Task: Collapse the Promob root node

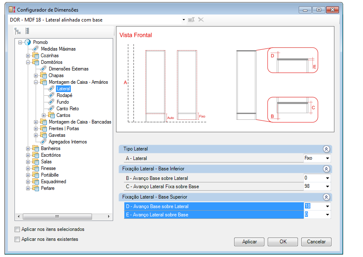Action: pyautogui.click(x=20, y=42)
